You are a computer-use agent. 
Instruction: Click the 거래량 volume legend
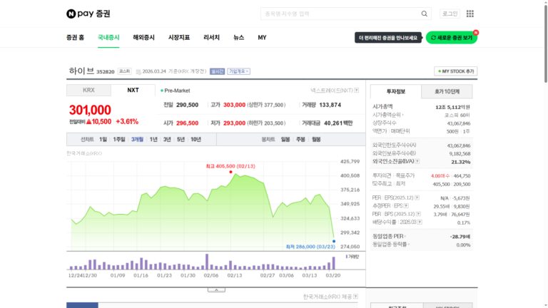[x=352, y=257]
